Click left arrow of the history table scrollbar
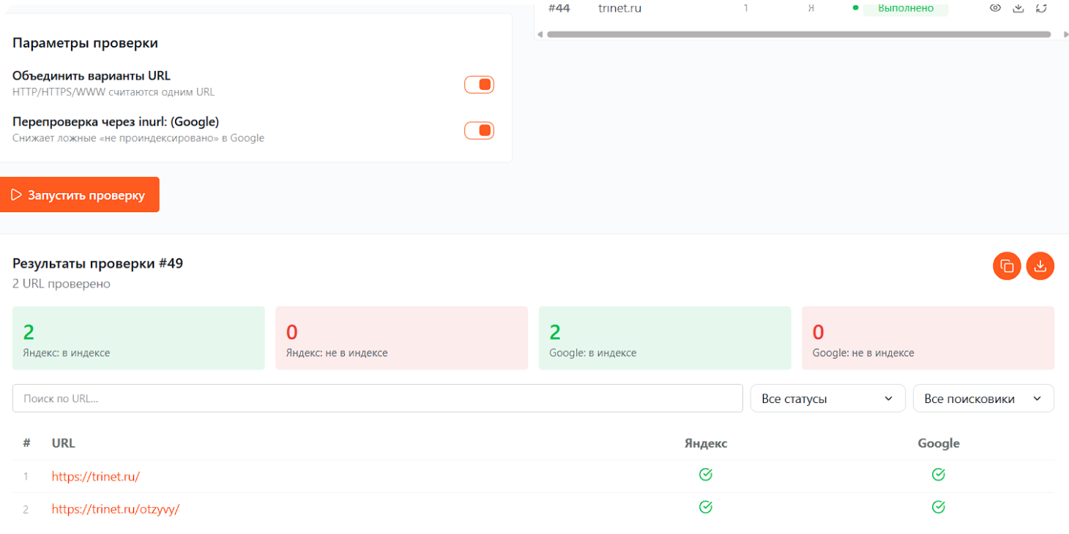 [540, 34]
